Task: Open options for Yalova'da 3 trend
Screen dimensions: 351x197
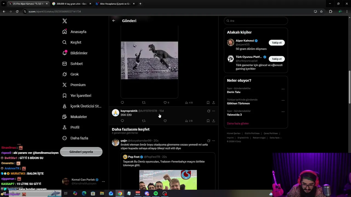Action: coord(283,112)
